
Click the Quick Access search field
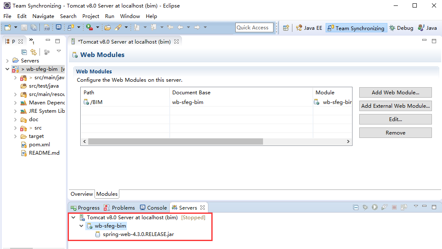(254, 28)
